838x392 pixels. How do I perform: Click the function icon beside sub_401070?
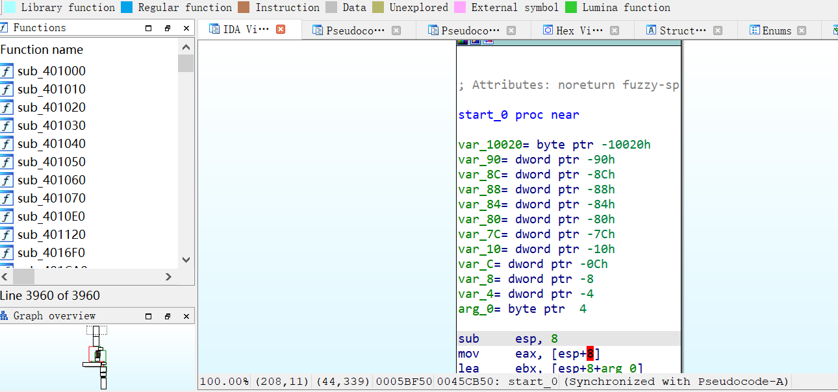pos(6,199)
